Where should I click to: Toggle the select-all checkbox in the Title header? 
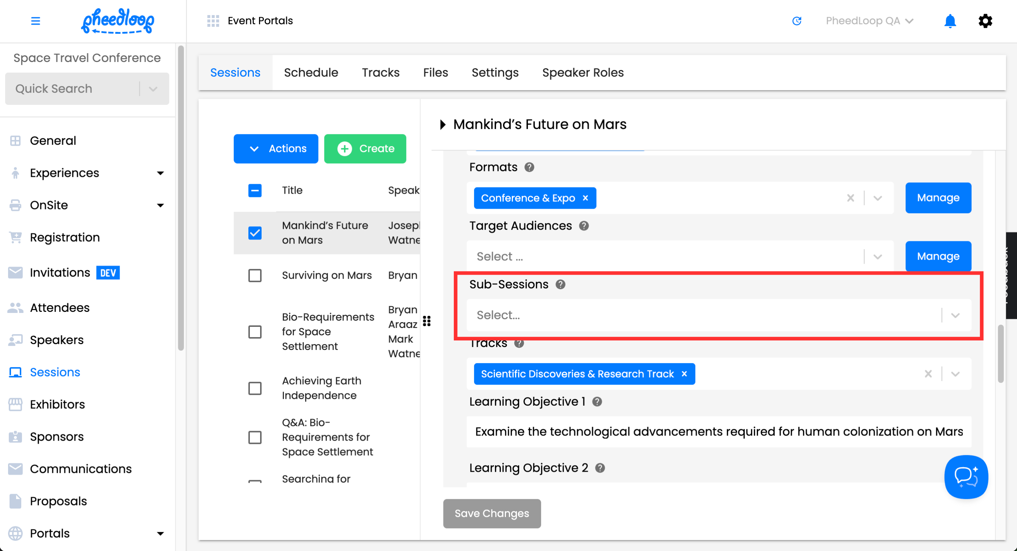tap(255, 191)
